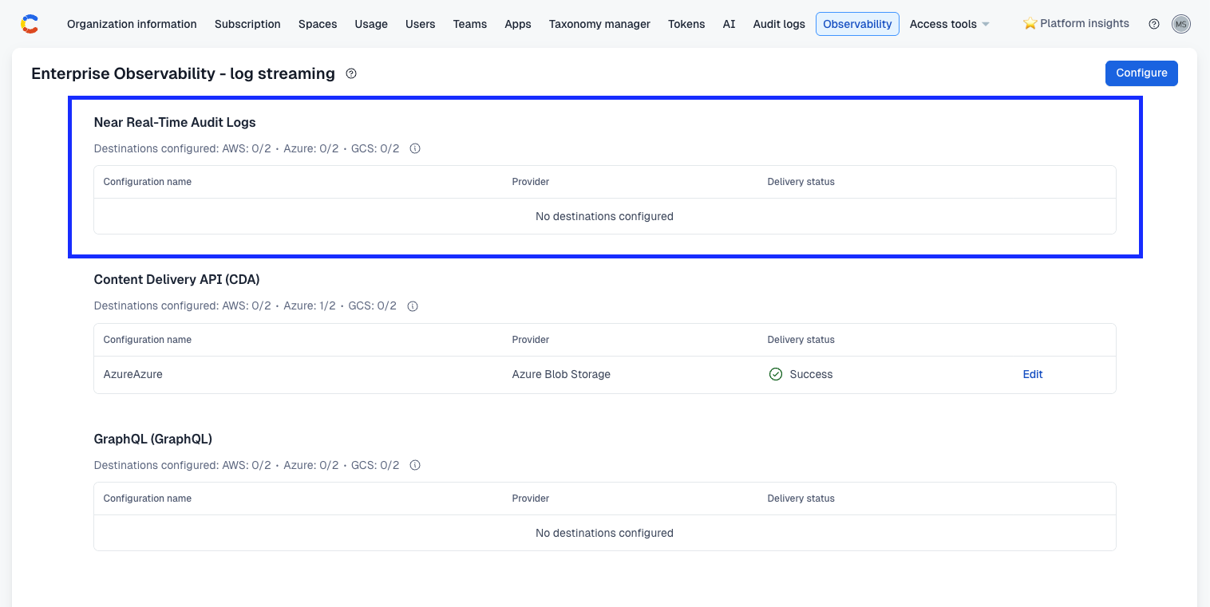Screen dimensions: 1210x607
Task: Select the Observability tab
Action: [x=857, y=24]
